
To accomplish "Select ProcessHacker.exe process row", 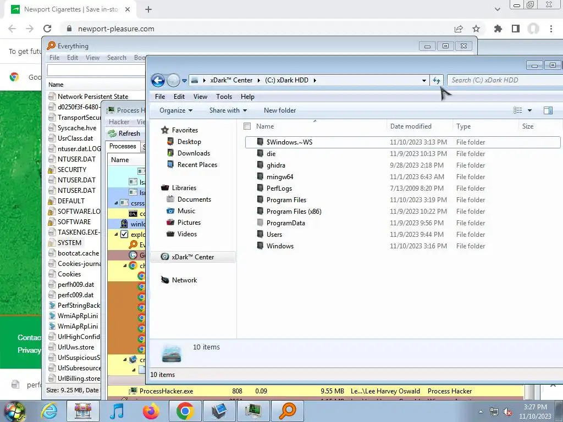I will pyautogui.click(x=315, y=391).
